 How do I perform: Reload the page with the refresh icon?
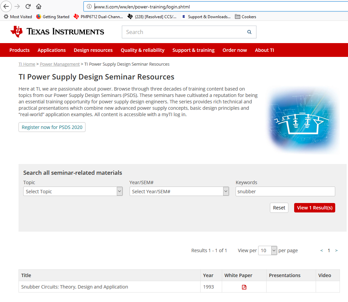pos(28,6)
